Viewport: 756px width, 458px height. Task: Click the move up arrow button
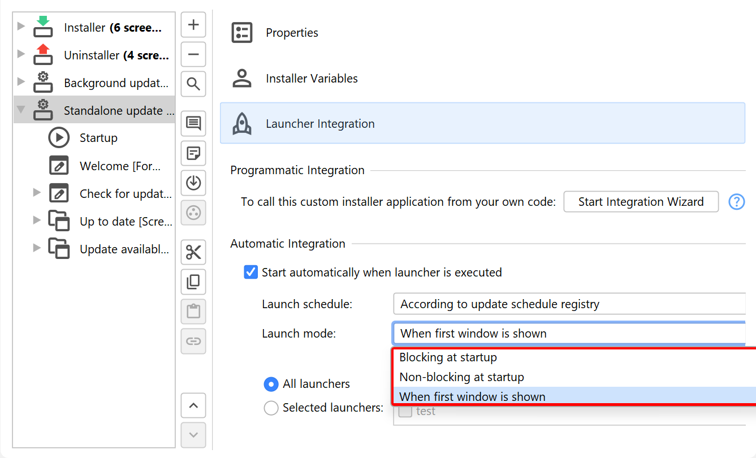pyautogui.click(x=193, y=405)
